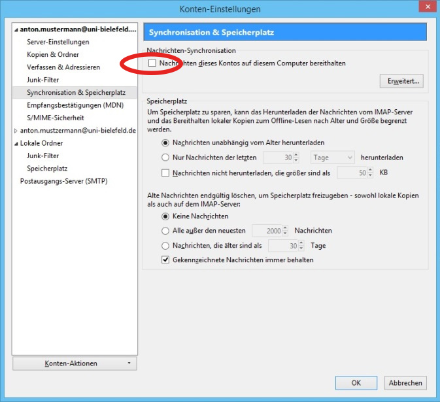Image resolution: width=440 pixels, height=402 pixels.
Task: Select Alle außer den neuesten option
Action: (165, 231)
